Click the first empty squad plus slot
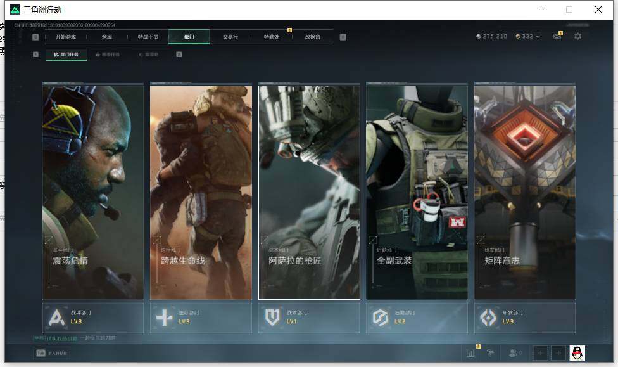 (x=540, y=353)
